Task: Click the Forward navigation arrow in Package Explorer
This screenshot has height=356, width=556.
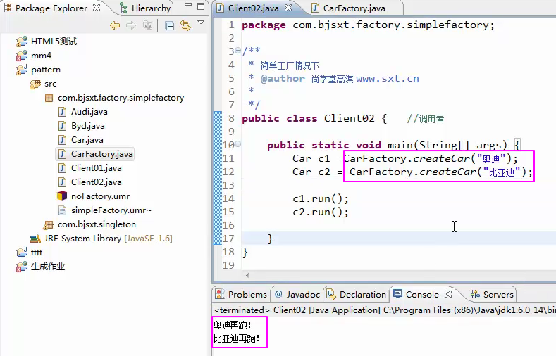Action: click(131, 25)
